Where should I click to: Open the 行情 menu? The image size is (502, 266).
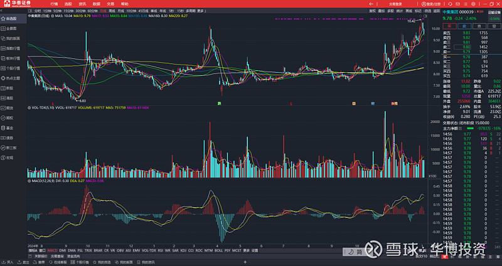coord(53,4)
